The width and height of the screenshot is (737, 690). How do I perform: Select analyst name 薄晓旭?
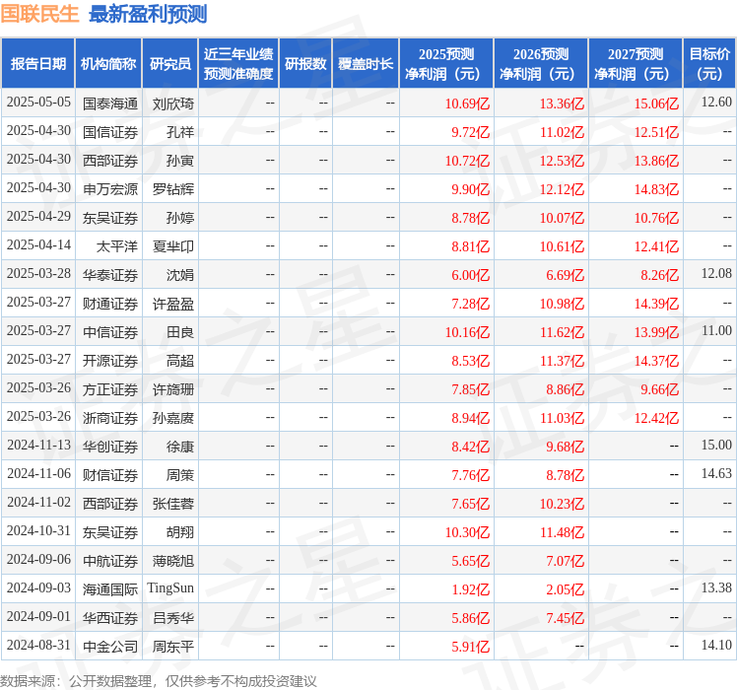click(x=173, y=561)
